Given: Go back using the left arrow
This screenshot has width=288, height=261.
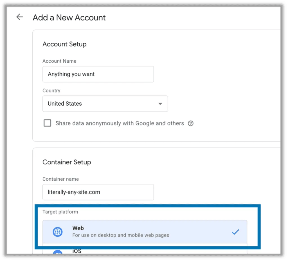Looking at the screenshot, I should pyautogui.click(x=19, y=17).
